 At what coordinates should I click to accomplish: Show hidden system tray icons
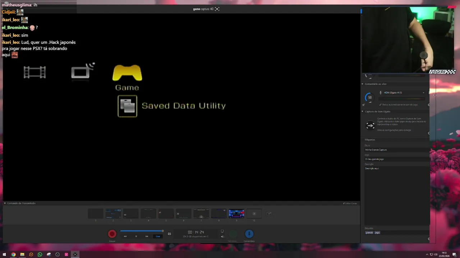427,254
